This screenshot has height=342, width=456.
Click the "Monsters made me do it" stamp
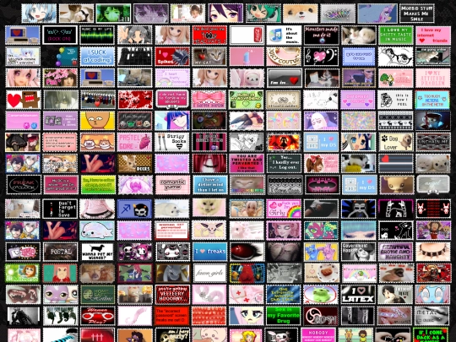(322, 35)
